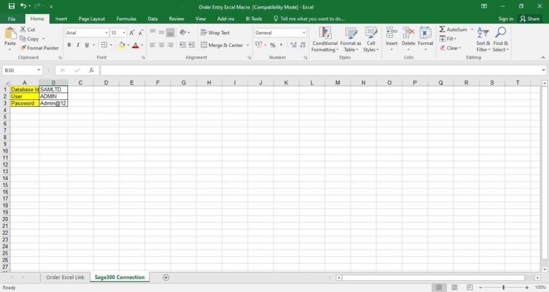Toggle Italic formatting

pos(78,45)
